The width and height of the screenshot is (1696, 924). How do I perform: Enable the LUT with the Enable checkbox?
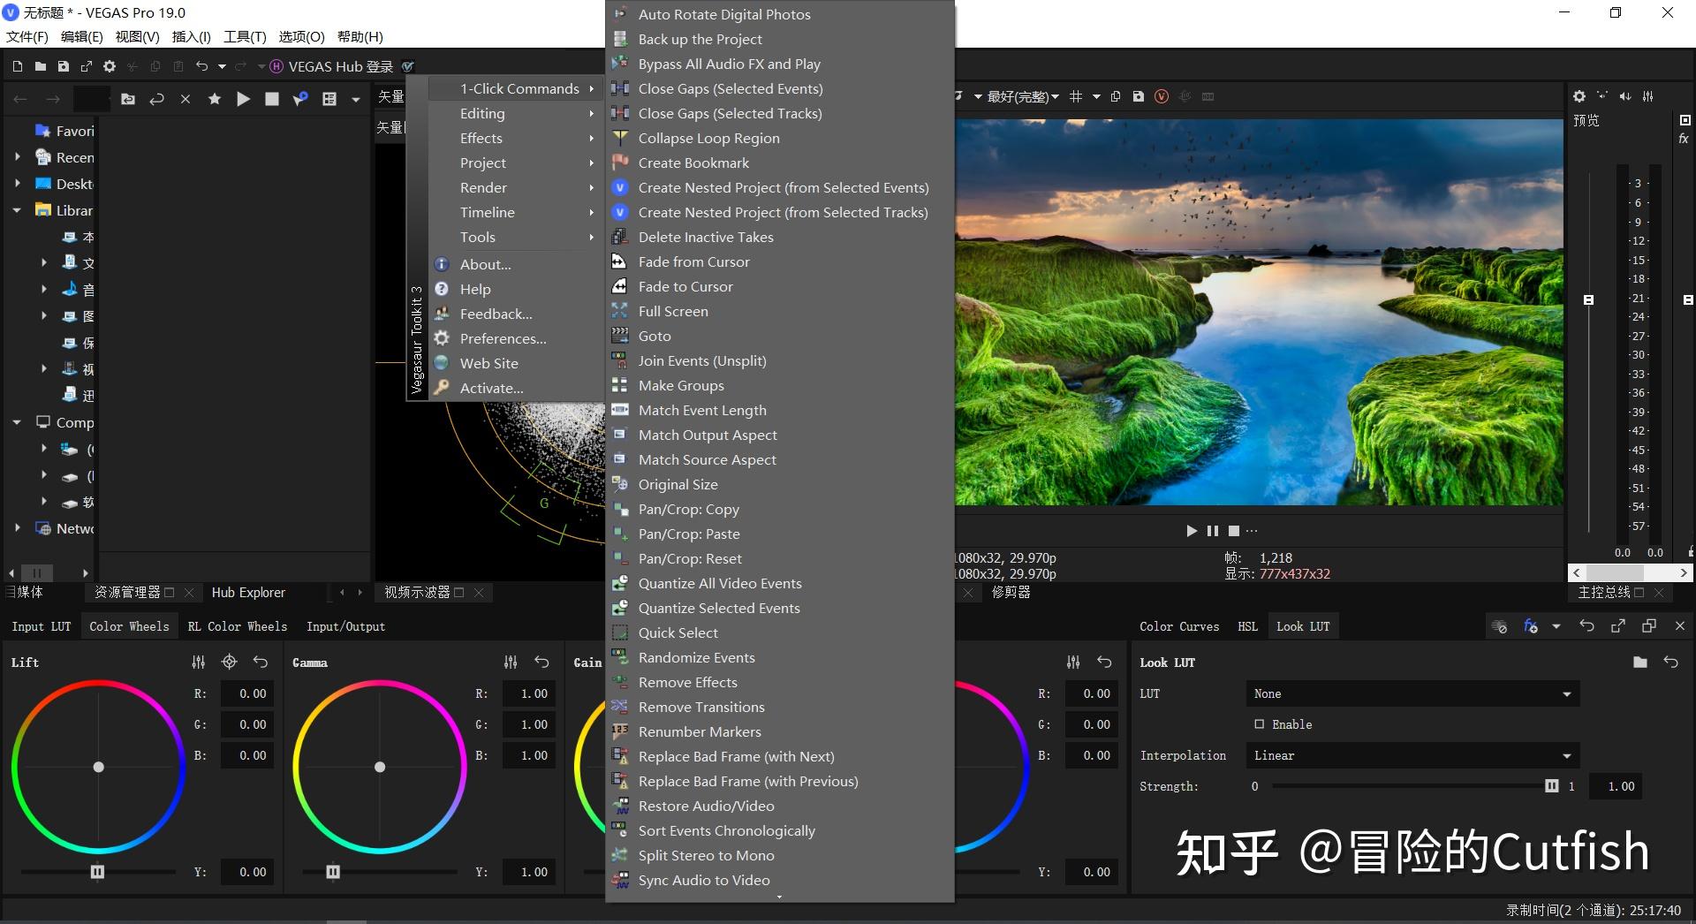coord(1261,724)
